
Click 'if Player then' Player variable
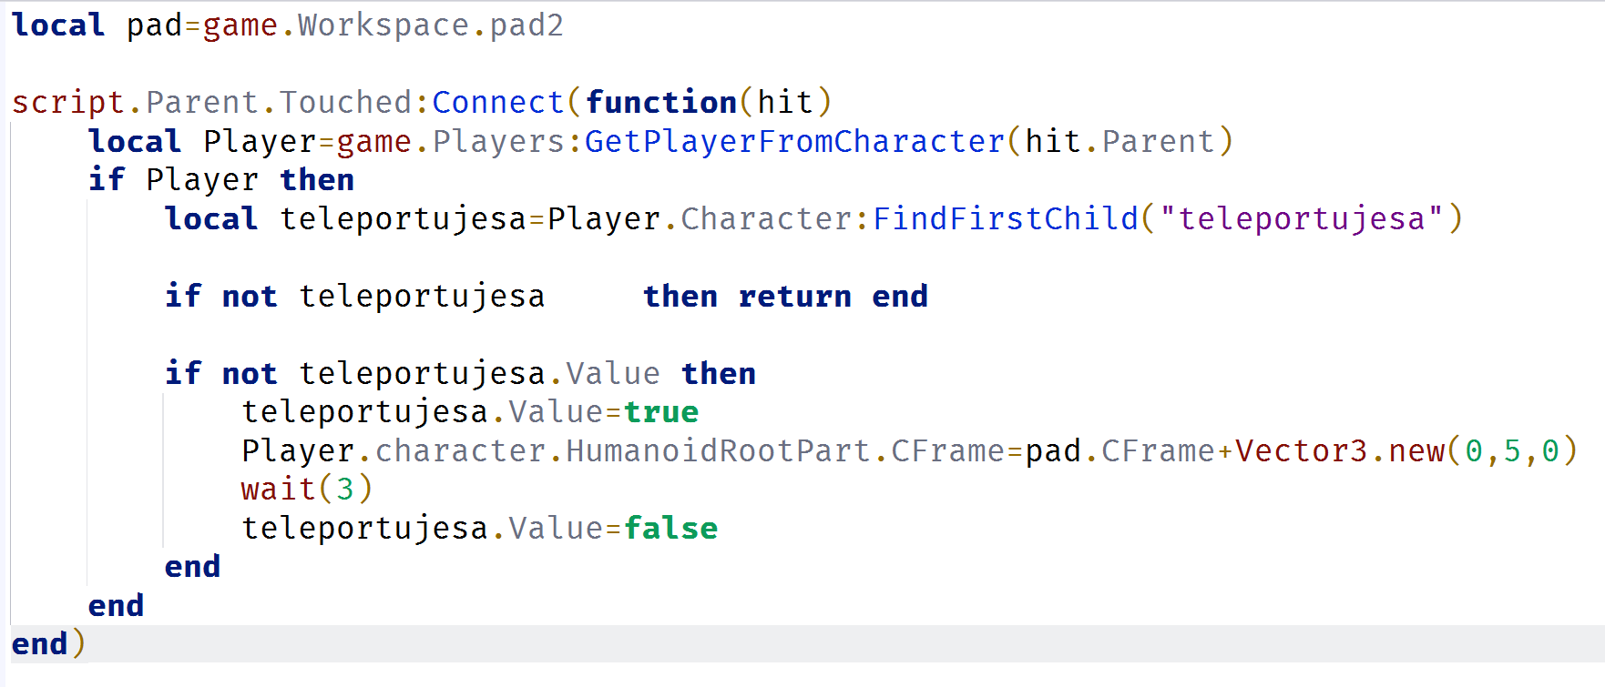[x=202, y=180]
